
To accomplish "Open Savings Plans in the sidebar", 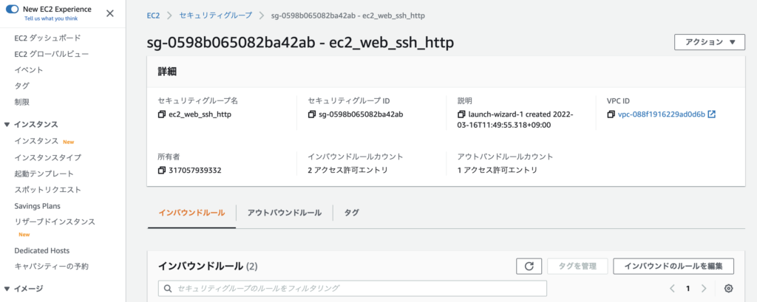I will [37, 206].
